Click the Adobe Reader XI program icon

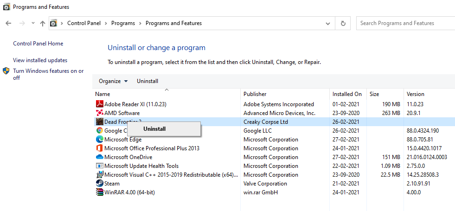click(x=100, y=104)
